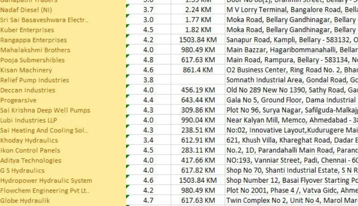The width and height of the screenshot is (358, 206).
Task: Click the 456.19 KM distance cell
Action: click(x=198, y=90)
